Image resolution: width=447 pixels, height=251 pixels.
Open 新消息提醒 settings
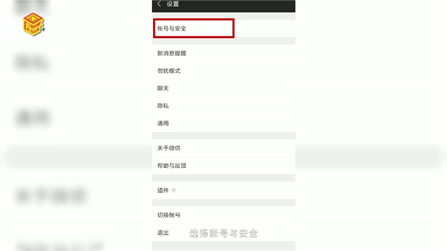click(x=223, y=53)
